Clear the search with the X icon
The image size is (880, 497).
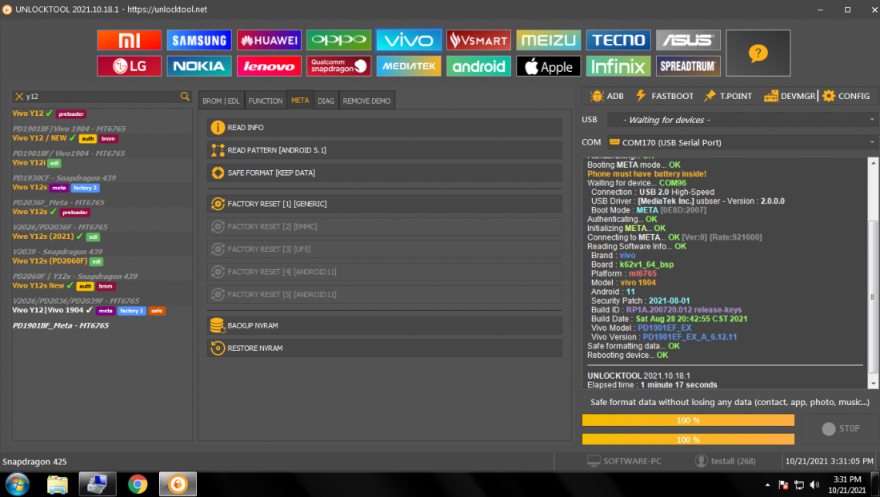pos(19,97)
